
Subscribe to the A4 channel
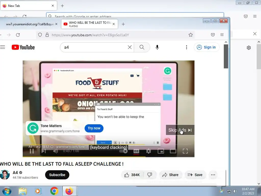coord(57,175)
